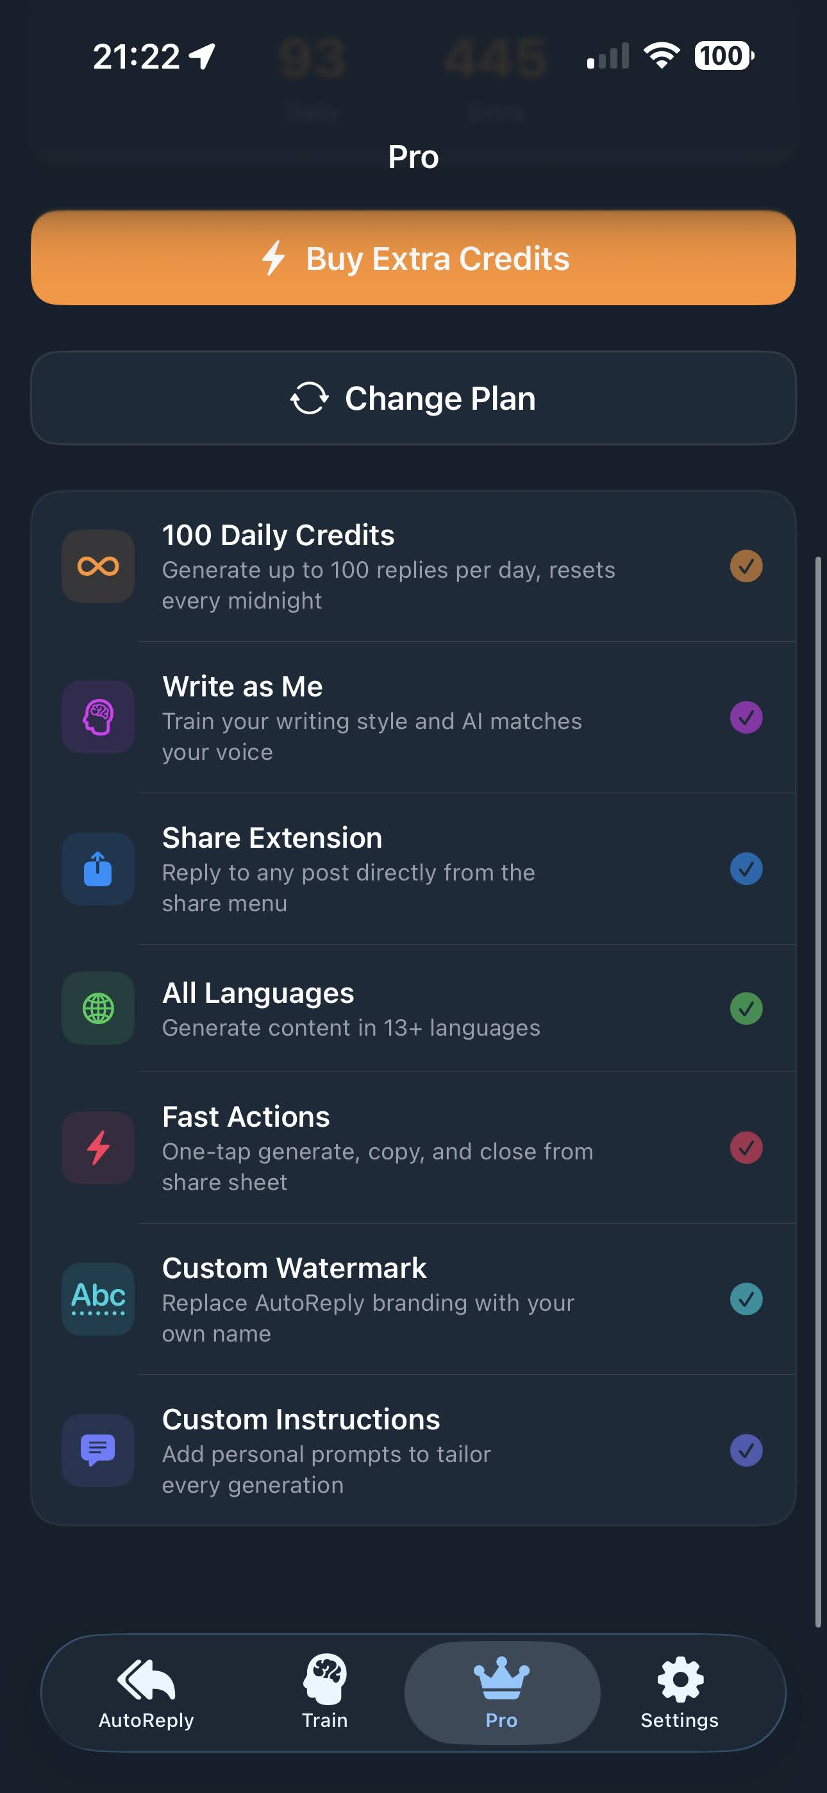Toggle the purple checkmark for Write as Me
This screenshot has height=1793, width=827.
(x=746, y=718)
